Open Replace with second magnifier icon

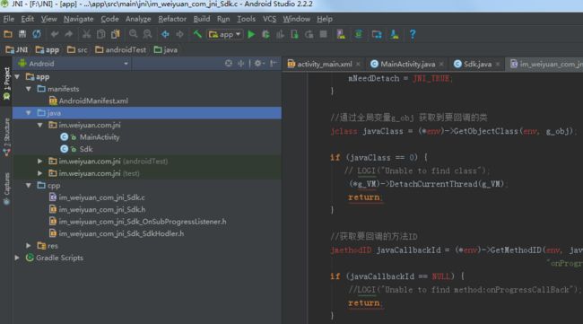[x=148, y=34]
